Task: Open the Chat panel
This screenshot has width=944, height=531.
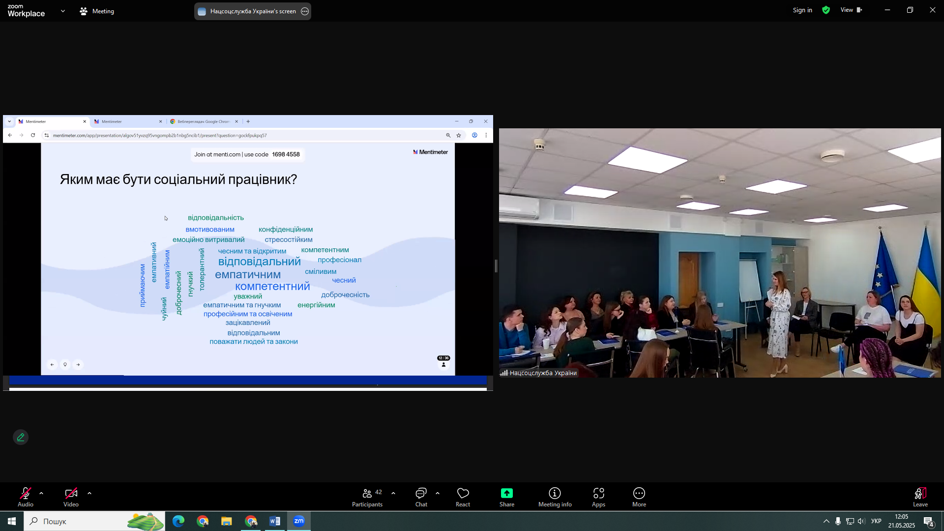Action: pos(421,497)
